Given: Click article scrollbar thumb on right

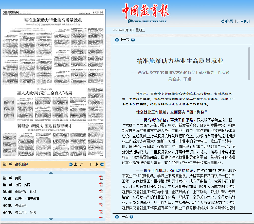Looking at the screenshot, I should point(249,63).
